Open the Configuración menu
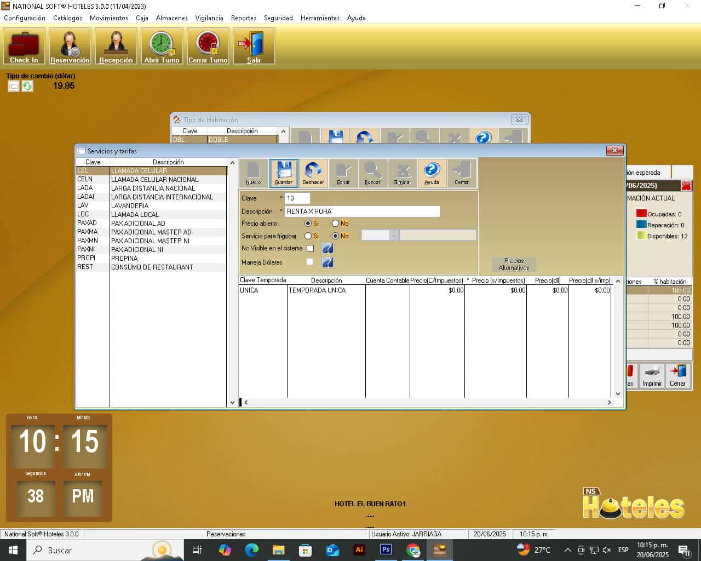Image resolution: width=701 pixels, height=561 pixels. coord(25,18)
